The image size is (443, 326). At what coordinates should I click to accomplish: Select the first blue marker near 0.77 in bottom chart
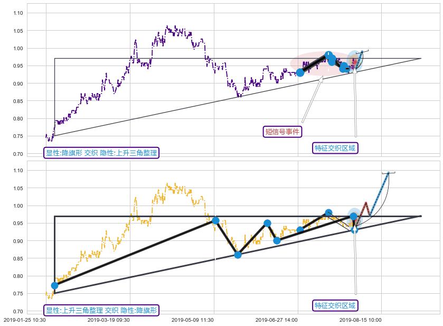pyautogui.click(x=54, y=285)
